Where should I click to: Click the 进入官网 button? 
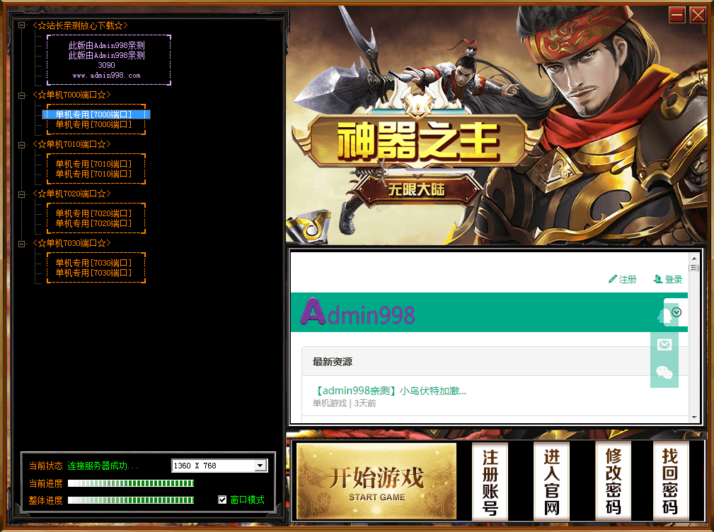tap(551, 482)
